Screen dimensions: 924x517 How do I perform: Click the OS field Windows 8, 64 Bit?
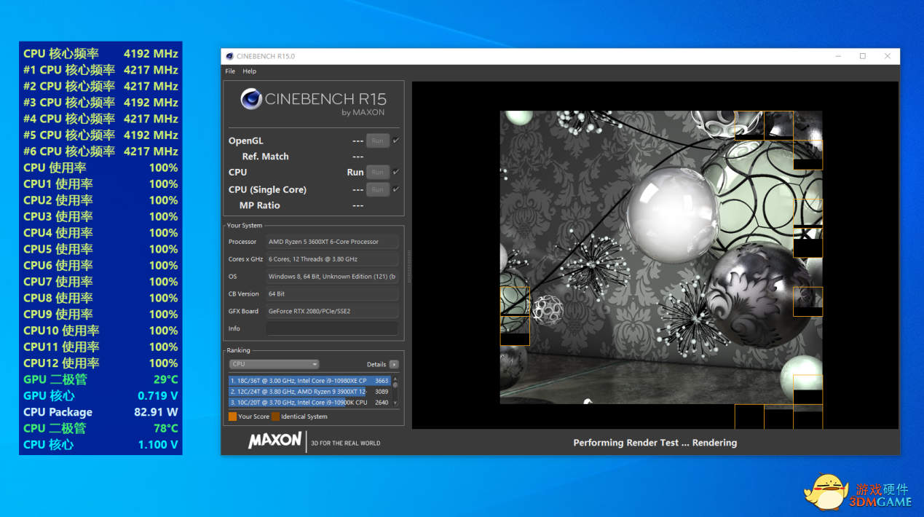coord(332,277)
